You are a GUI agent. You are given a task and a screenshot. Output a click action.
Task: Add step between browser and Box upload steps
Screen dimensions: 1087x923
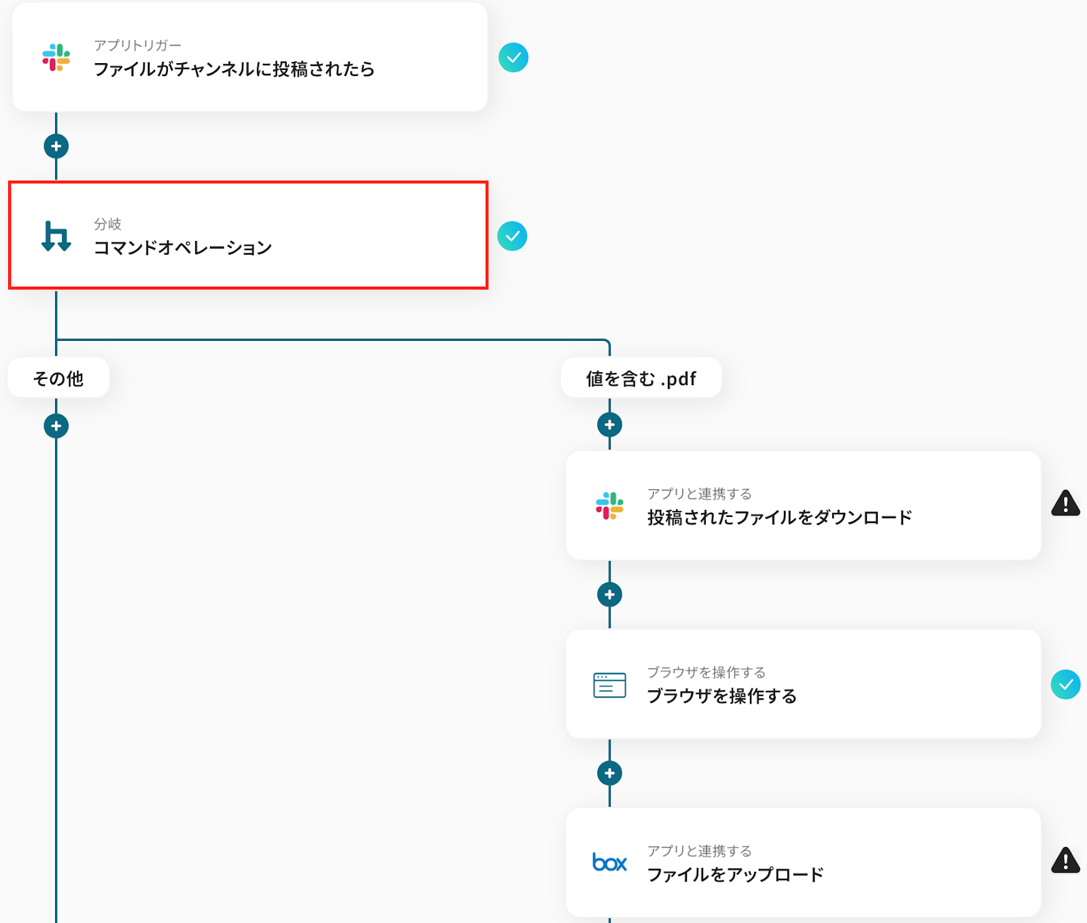[x=609, y=773]
